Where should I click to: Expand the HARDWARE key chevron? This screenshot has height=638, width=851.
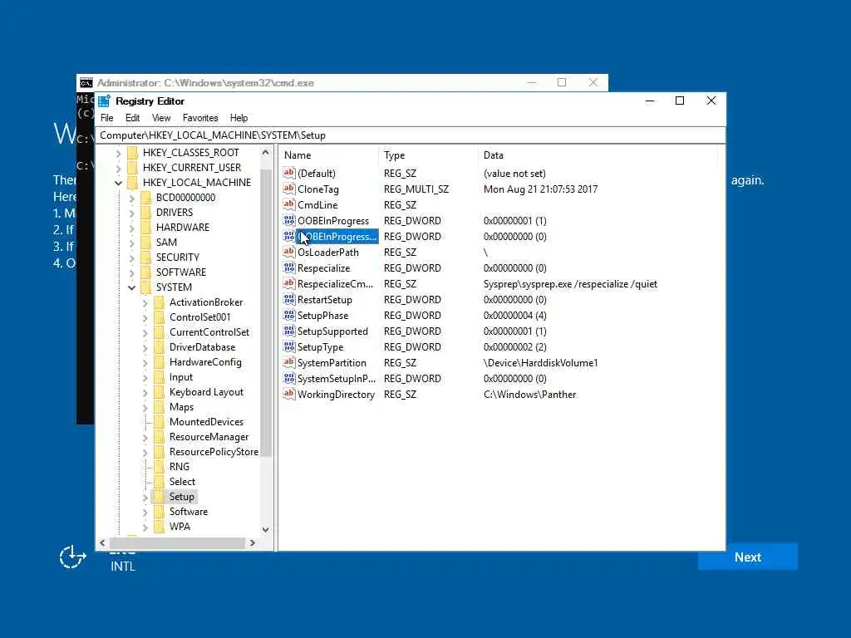click(x=131, y=228)
